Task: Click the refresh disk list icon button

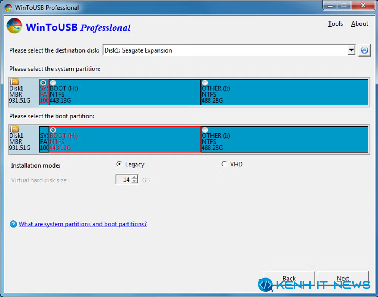Action: [x=364, y=50]
